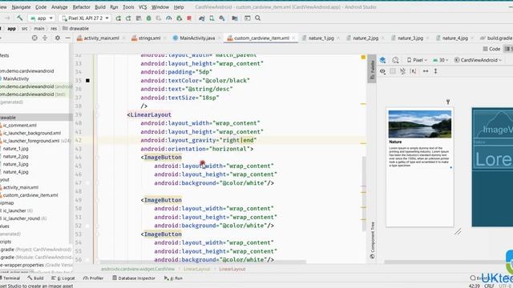The image size is (513, 288).
Task: Open the Database Inspector tool window
Action: click(x=134, y=278)
